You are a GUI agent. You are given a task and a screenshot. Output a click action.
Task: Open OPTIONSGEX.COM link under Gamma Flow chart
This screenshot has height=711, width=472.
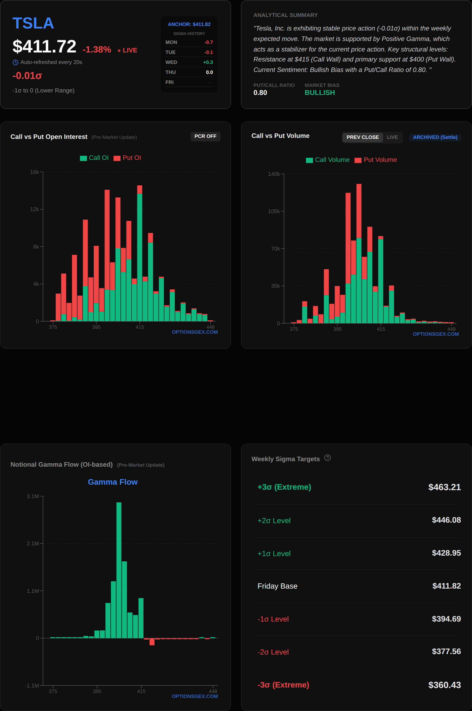(194, 696)
